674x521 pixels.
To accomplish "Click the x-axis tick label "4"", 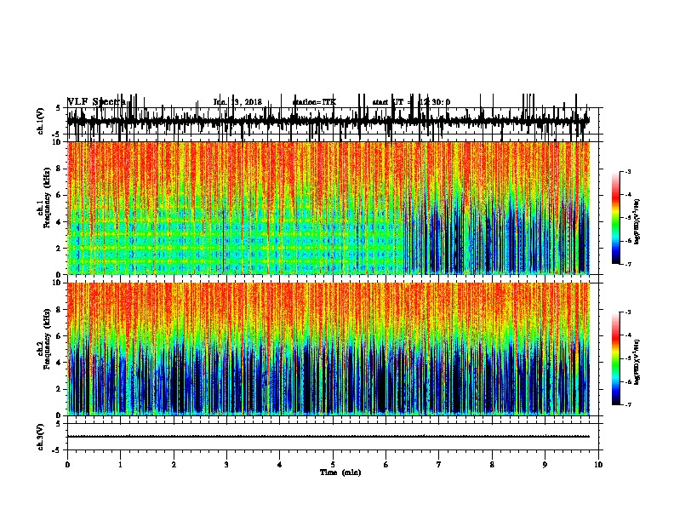I will point(280,465).
